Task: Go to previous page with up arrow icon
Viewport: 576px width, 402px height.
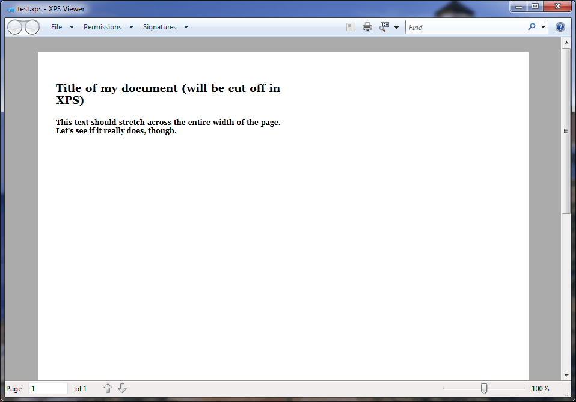Action: click(x=107, y=388)
